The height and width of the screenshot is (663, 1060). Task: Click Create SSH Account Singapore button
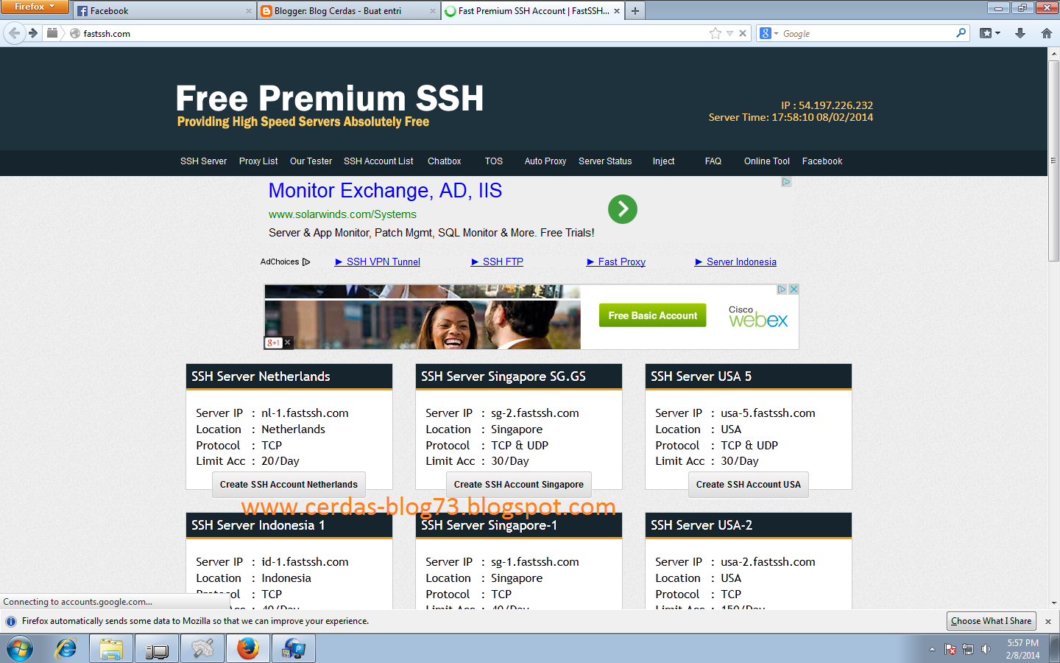point(519,485)
